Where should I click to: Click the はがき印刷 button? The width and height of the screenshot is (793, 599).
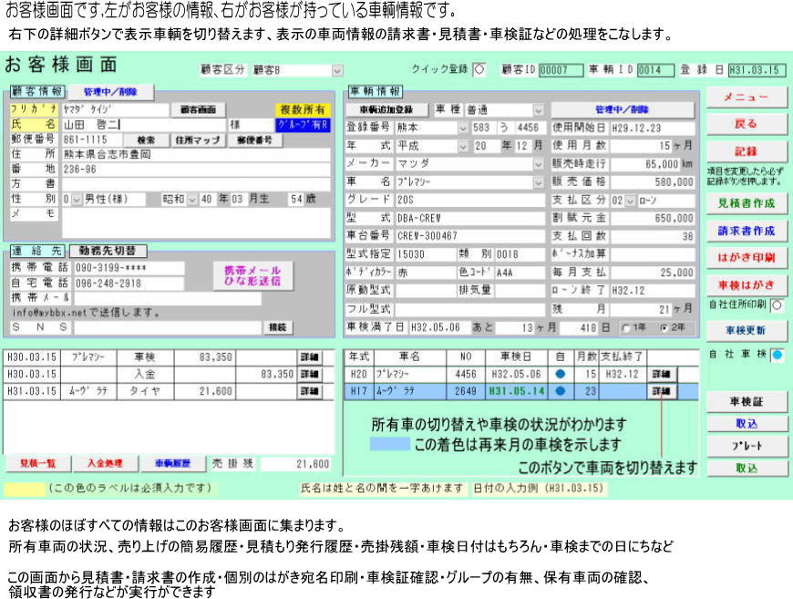click(747, 257)
